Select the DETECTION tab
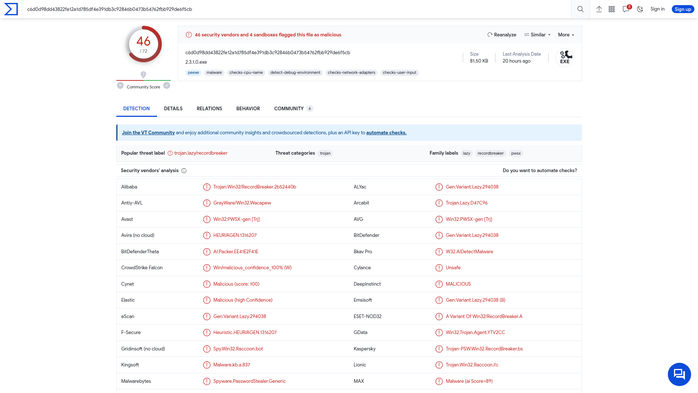 click(136, 108)
